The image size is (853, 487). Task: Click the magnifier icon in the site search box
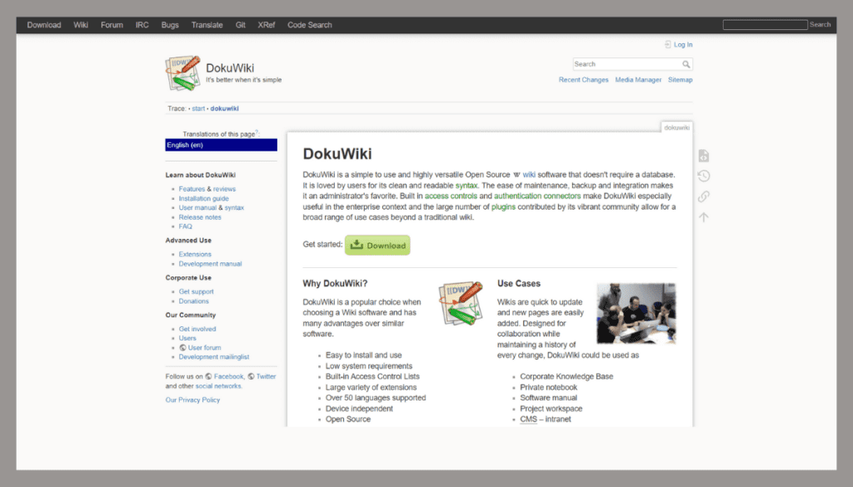(x=686, y=64)
